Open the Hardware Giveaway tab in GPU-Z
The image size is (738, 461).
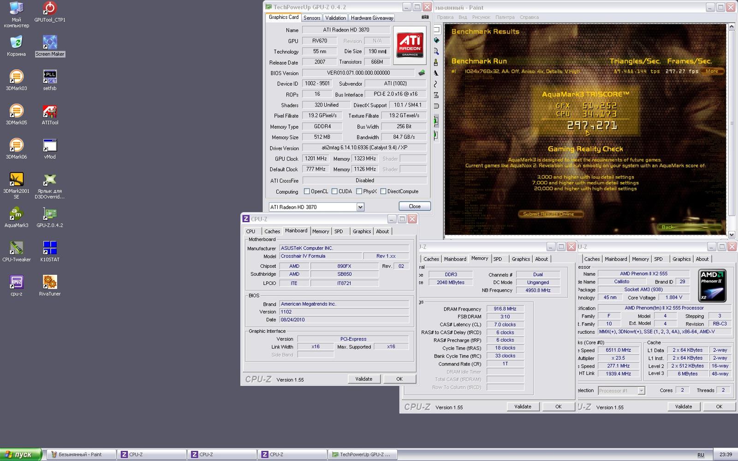372,18
